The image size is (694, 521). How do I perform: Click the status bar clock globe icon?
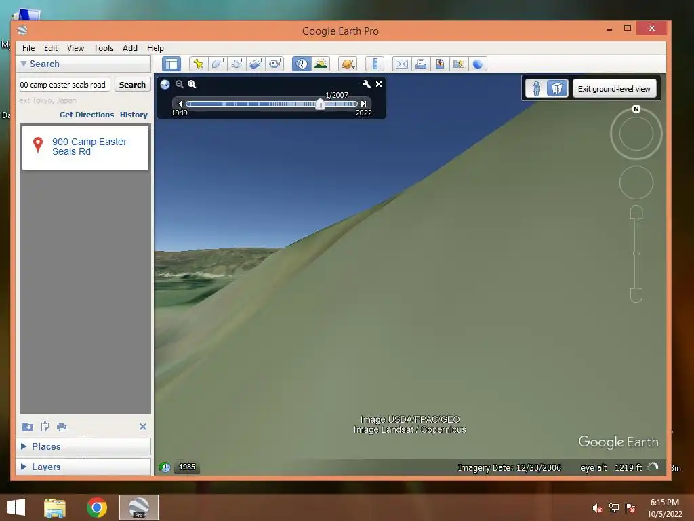(x=165, y=467)
